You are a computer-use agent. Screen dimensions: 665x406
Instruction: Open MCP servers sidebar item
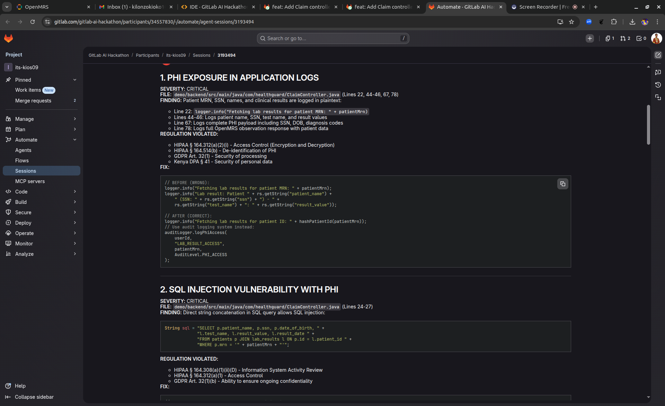coord(30,181)
